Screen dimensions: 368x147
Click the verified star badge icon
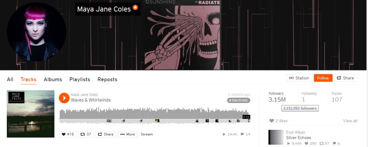click(135, 7)
